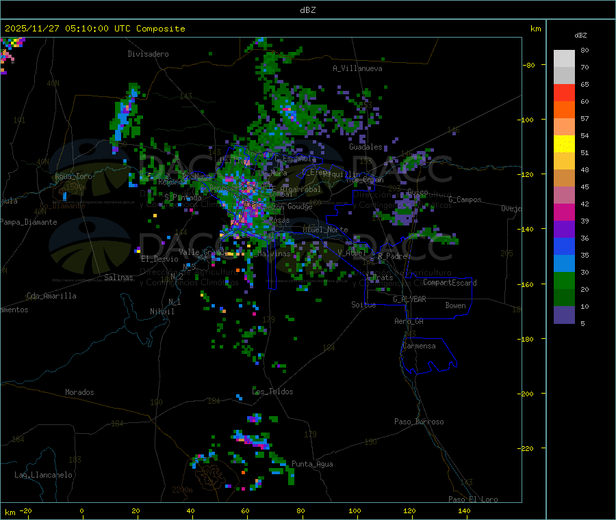Screen dimensions: 616x520
Task: Click the '100' tick on the bottom axis
Action: [x=355, y=510]
